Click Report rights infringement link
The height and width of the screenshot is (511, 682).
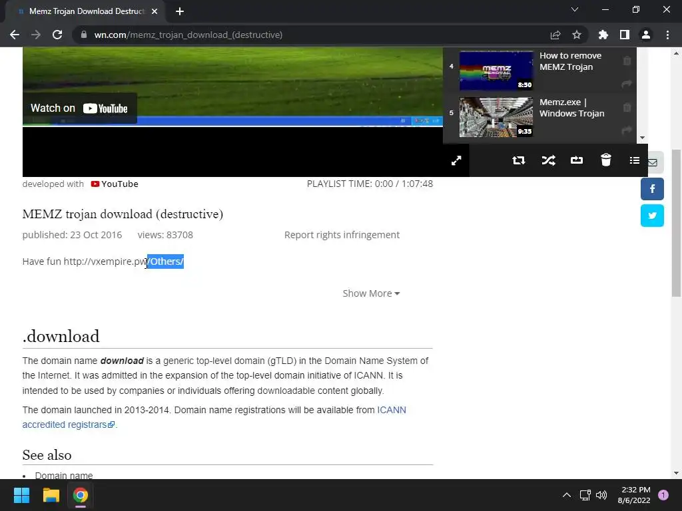(342, 235)
